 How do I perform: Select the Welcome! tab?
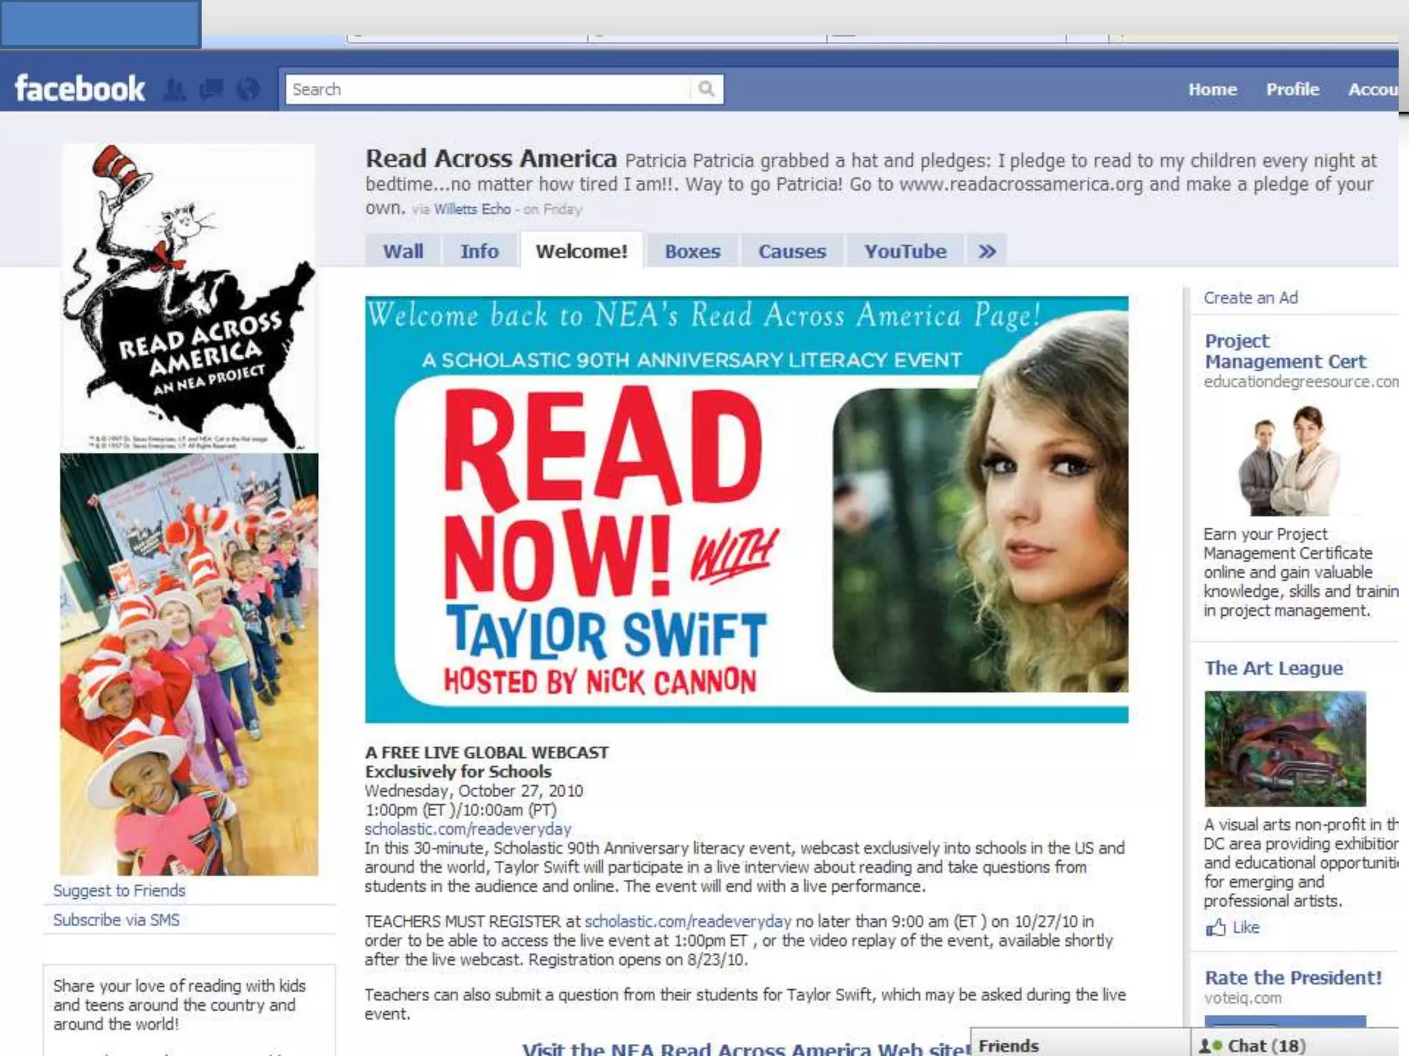click(581, 251)
